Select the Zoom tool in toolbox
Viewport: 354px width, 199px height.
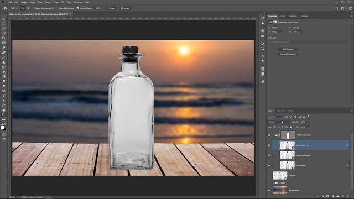pyautogui.click(x=4, y=114)
